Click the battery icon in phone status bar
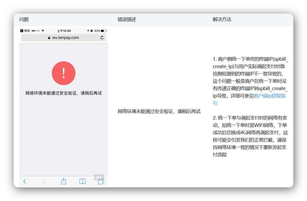Screen dimensions: 307x201 [x=103, y=31]
